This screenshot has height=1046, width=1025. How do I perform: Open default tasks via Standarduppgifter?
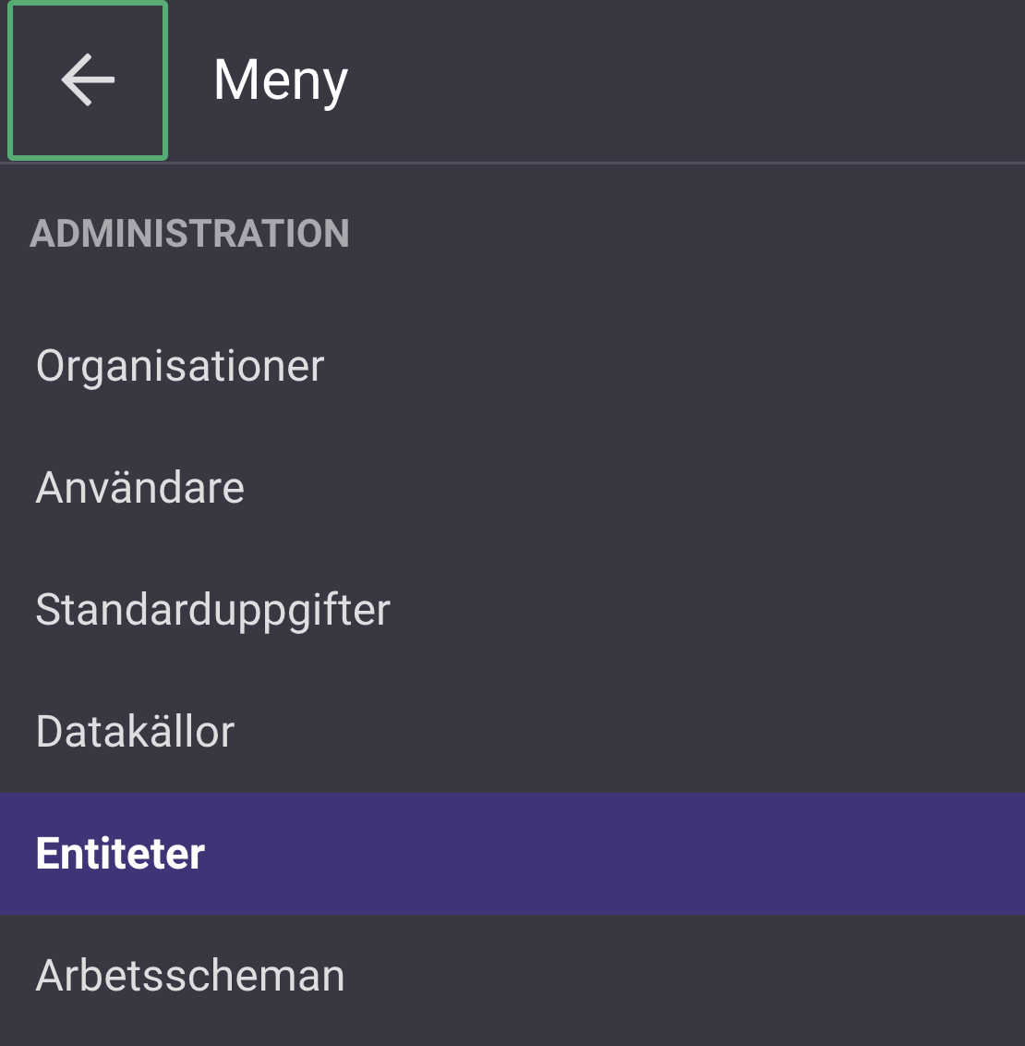pos(211,609)
